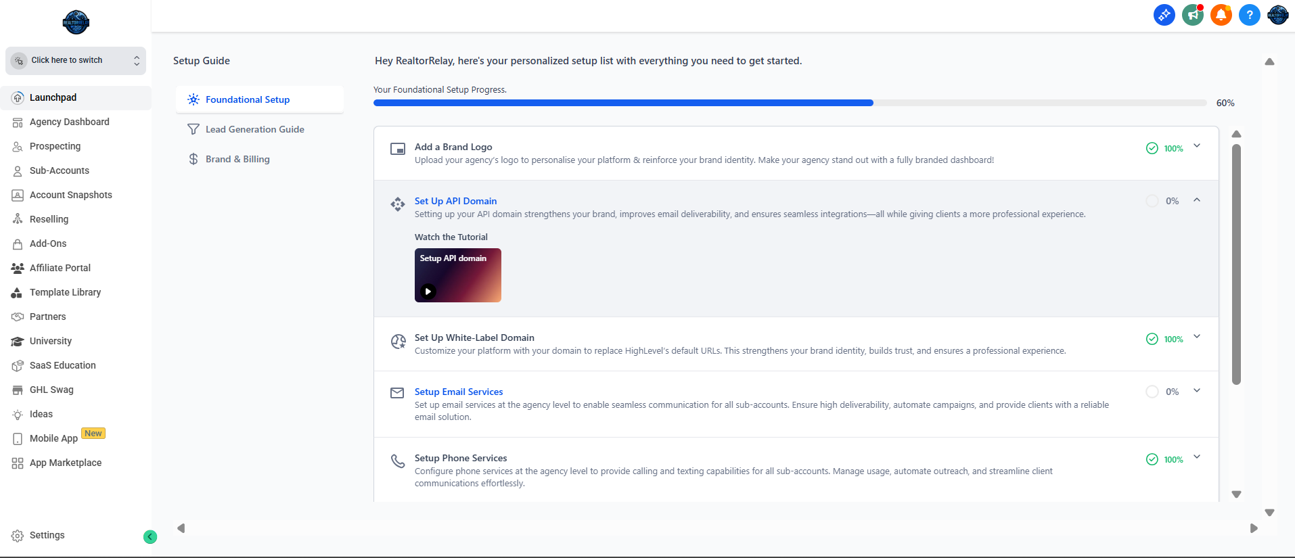The image size is (1295, 558).
Task: Open the 'Click here to switch' account dropdown
Action: 76,61
